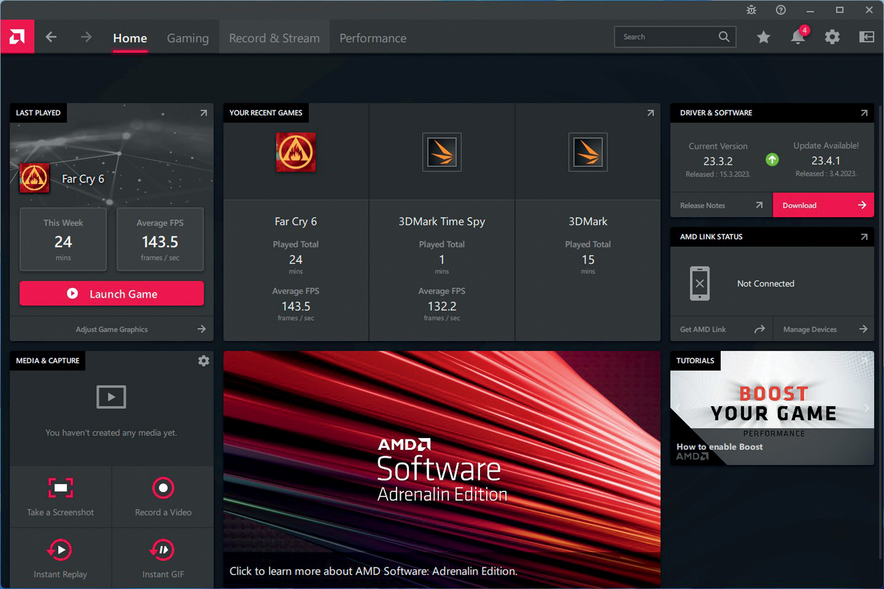Viewport: 884px width, 589px height.
Task: Click '3DMark Time Spy' title
Action: (442, 222)
